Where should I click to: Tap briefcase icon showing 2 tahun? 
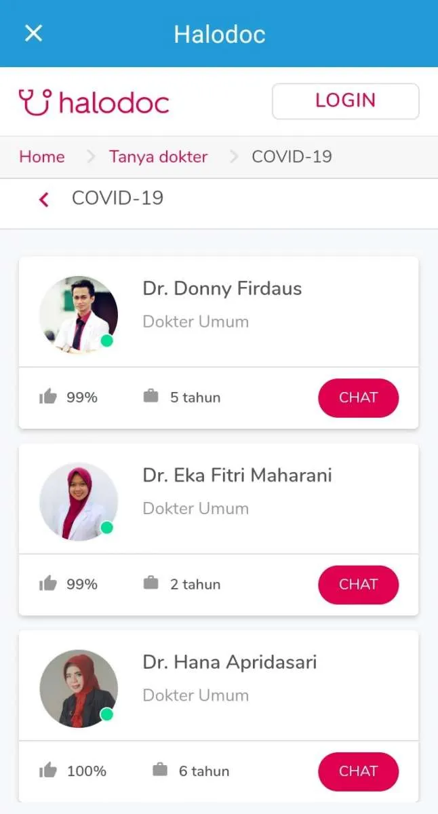pos(151,583)
